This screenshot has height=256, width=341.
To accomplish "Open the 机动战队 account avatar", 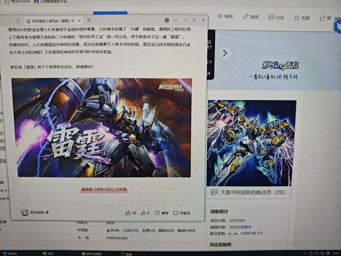I will pos(25,212).
